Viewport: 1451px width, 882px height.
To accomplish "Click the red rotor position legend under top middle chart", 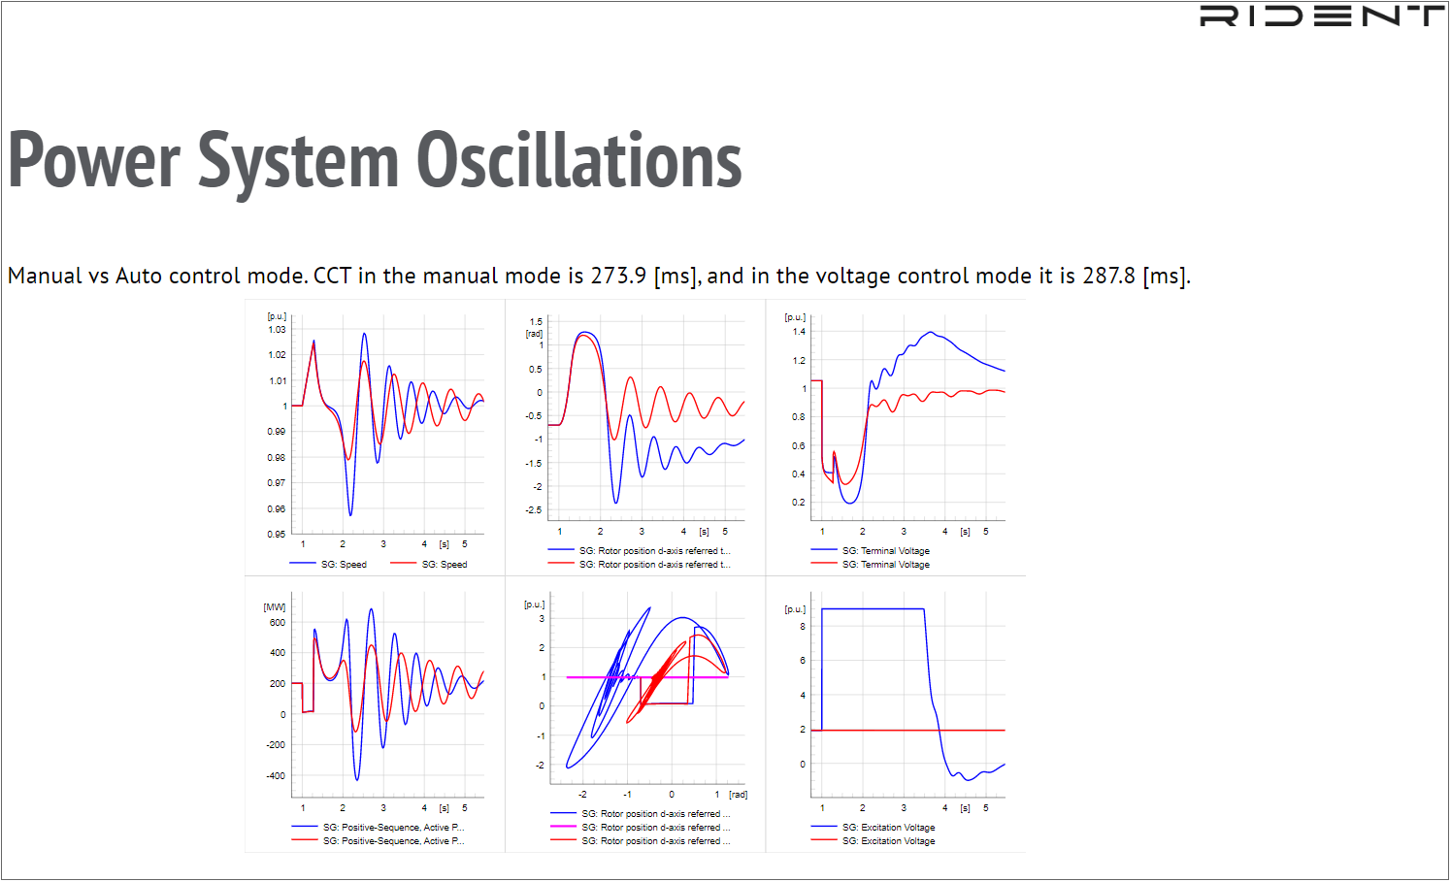I will 639,565.
